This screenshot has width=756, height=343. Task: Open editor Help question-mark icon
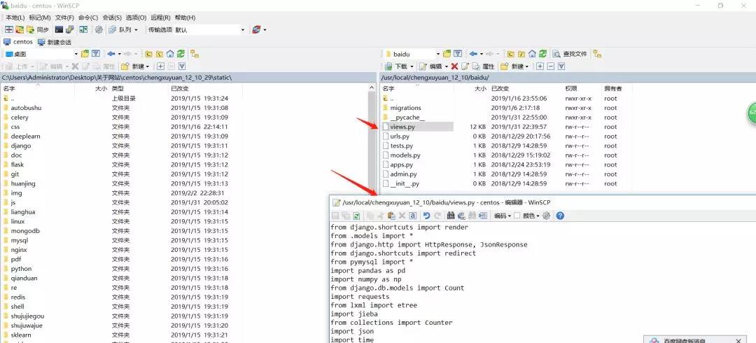(x=560, y=216)
